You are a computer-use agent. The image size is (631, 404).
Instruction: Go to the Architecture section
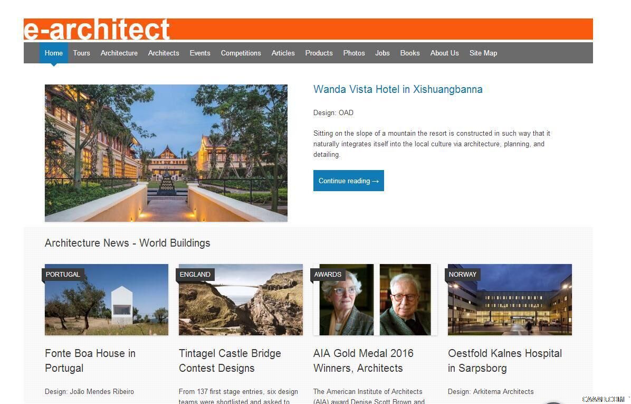[x=119, y=53]
